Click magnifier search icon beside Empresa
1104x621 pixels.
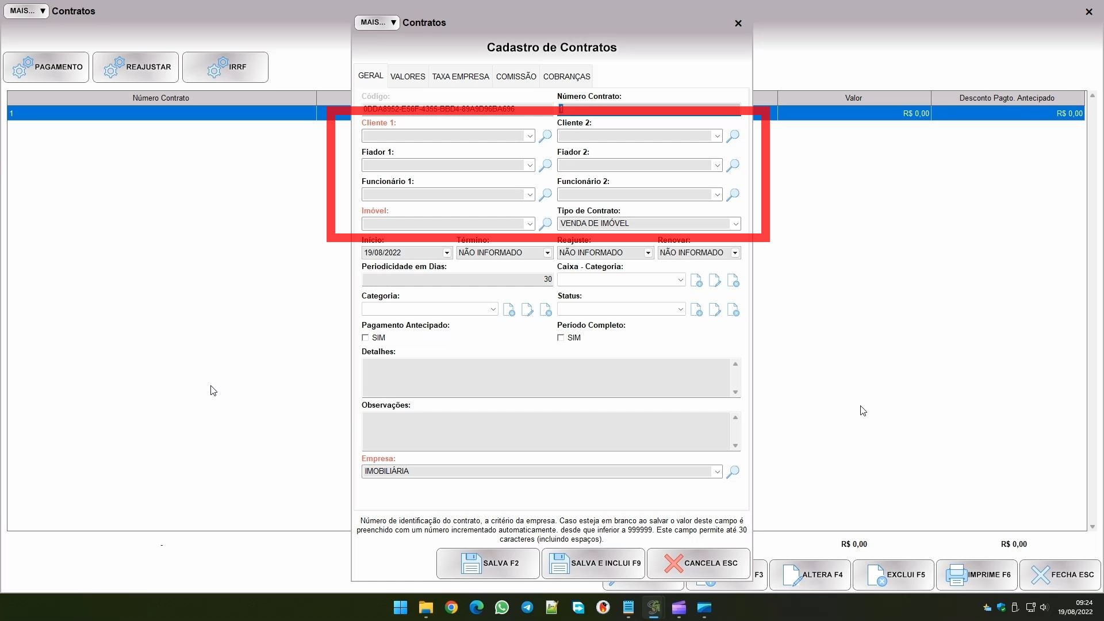tap(732, 471)
